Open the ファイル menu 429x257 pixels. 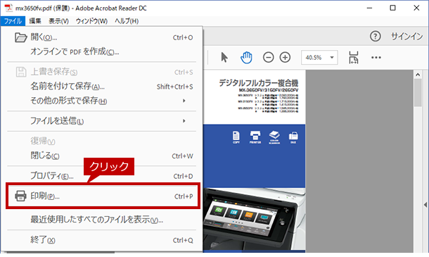point(13,21)
